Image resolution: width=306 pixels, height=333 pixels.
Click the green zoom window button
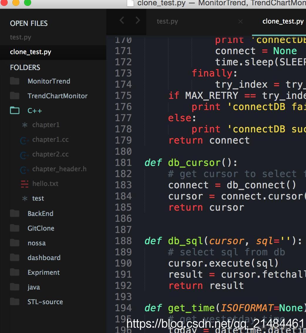(x=28, y=3)
